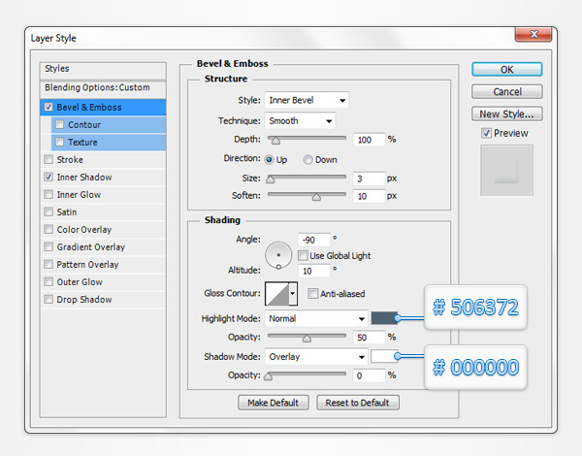Screen dimensions: 582x456
Task: Close the Layer Style dialog
Action: coord(540,37)
